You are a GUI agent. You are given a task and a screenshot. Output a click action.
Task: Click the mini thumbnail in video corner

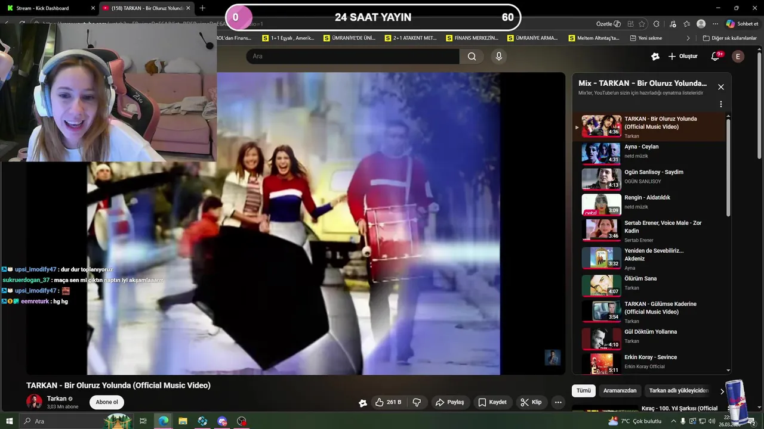pyautogui.click(x=552, y=357)
